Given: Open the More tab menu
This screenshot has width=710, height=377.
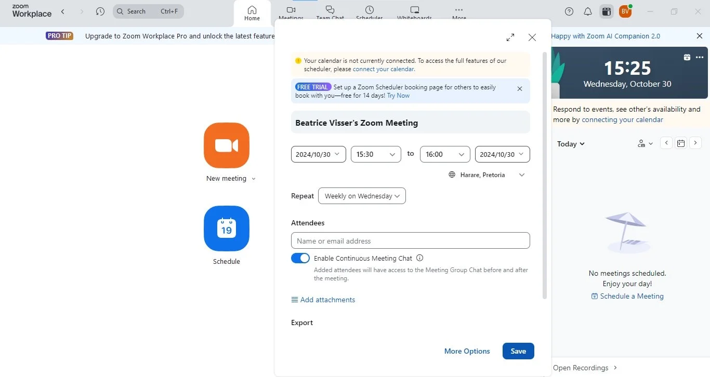Looking at the screenshot, I should coord(459,14).
